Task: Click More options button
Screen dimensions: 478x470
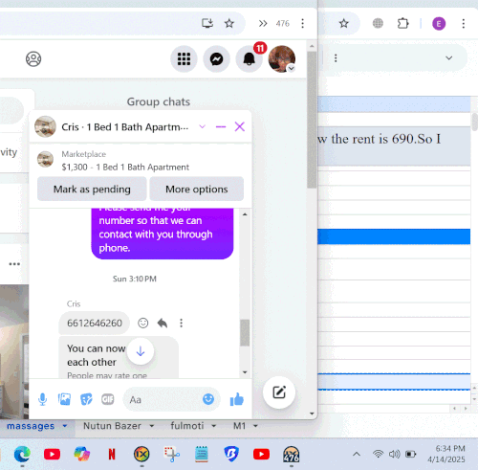Action: point(197,189)
